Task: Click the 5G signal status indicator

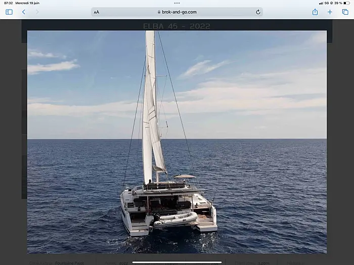Action: coord(327,3)
